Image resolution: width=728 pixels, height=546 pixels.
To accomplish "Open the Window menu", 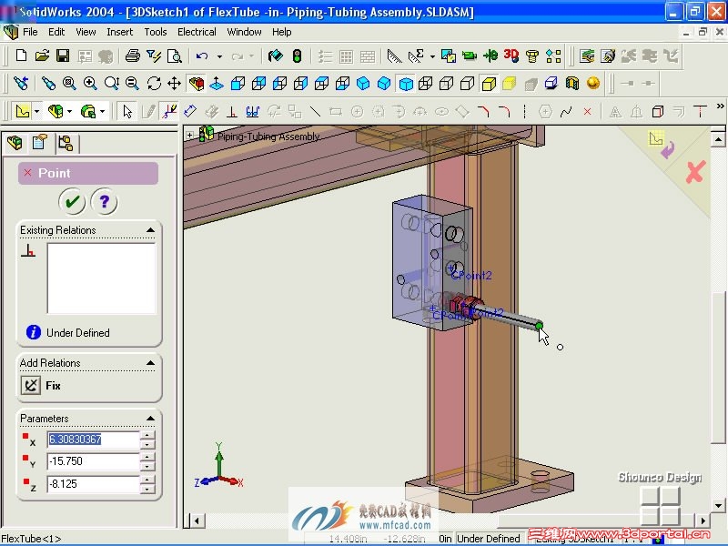I will click(x=244, y=32).
